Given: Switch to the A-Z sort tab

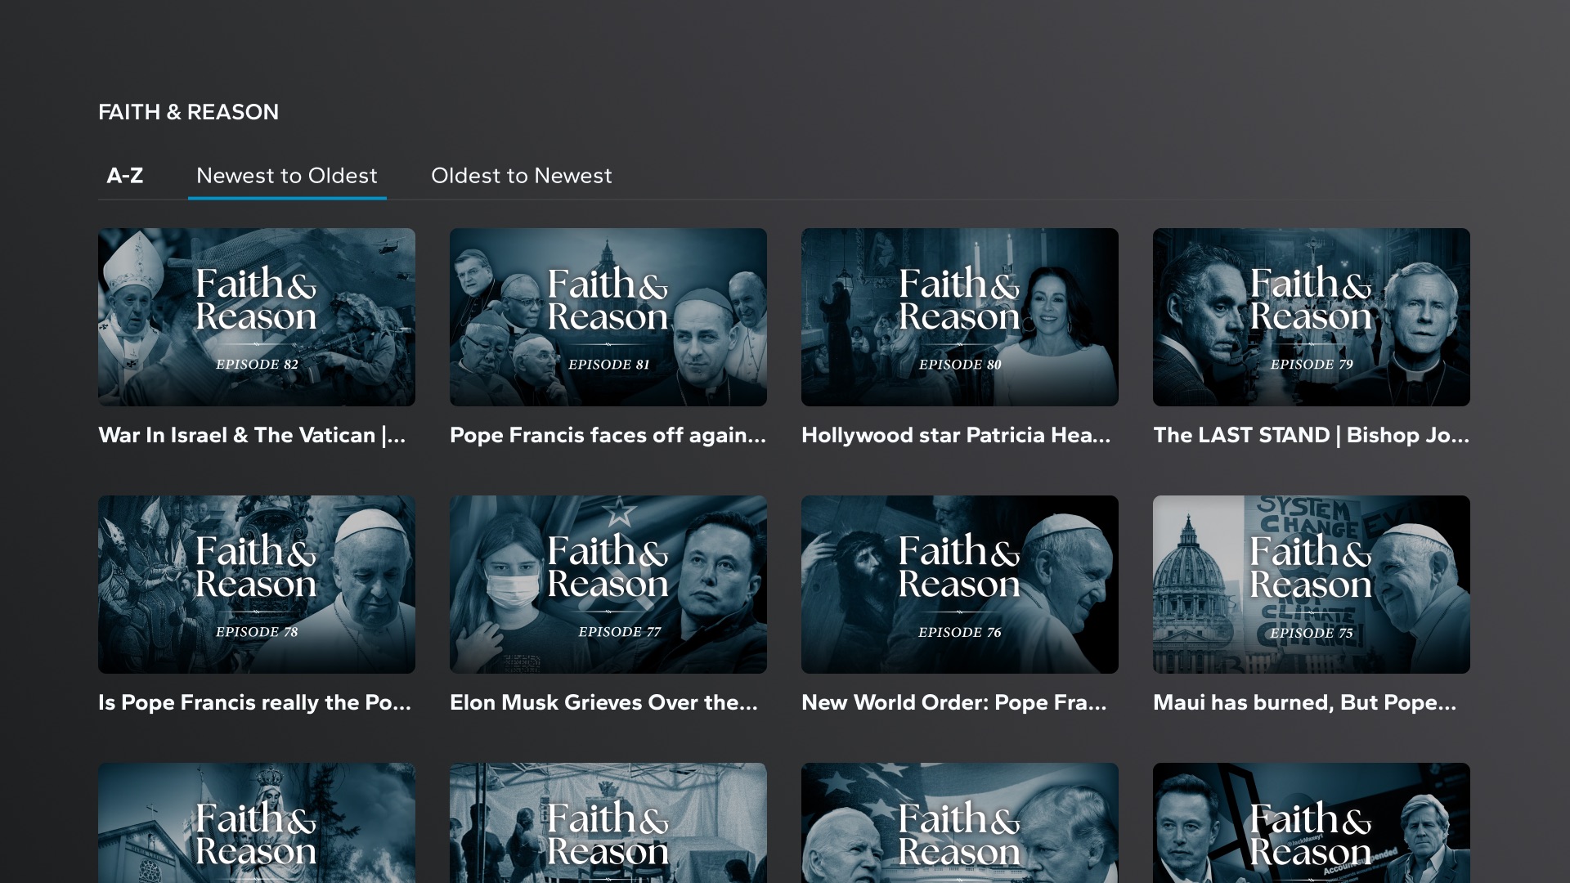Looking at the screenshot, I should tap(125, 176).
